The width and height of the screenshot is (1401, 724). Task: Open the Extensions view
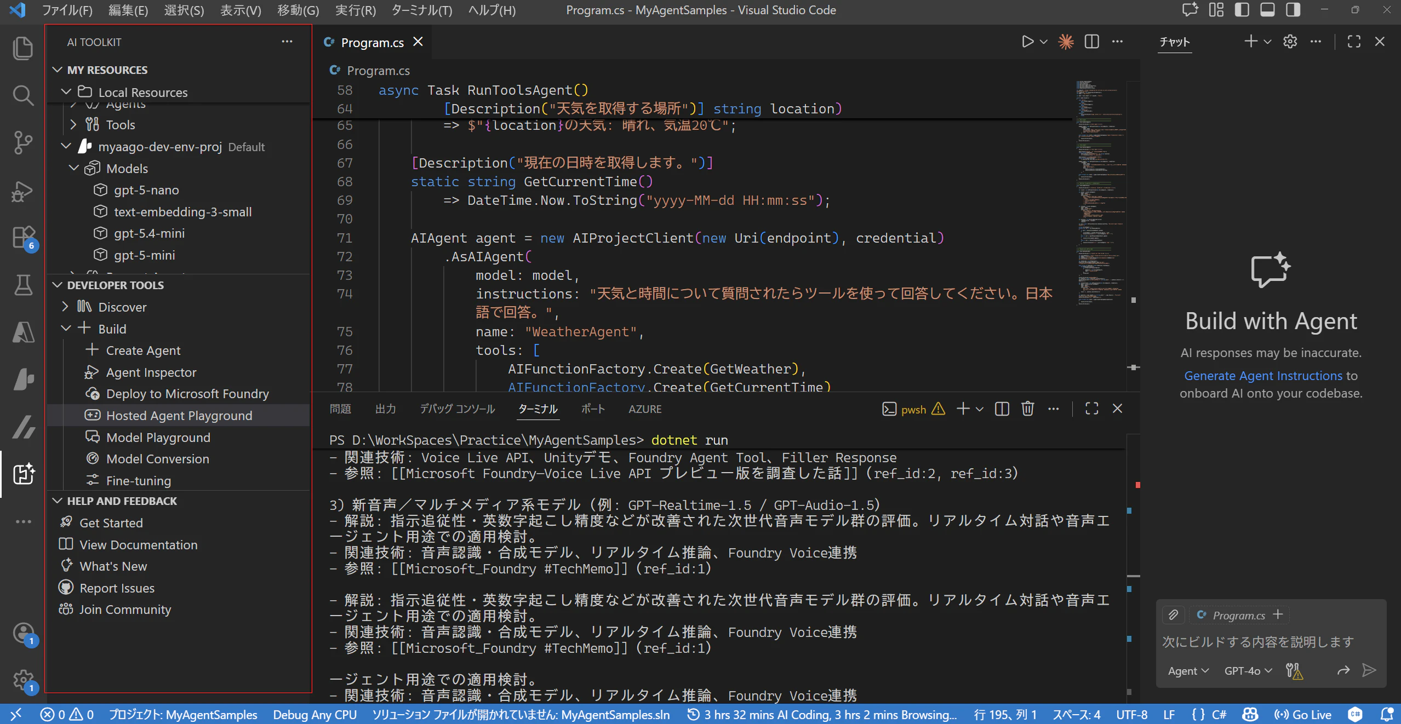click(x=22, y=238)
